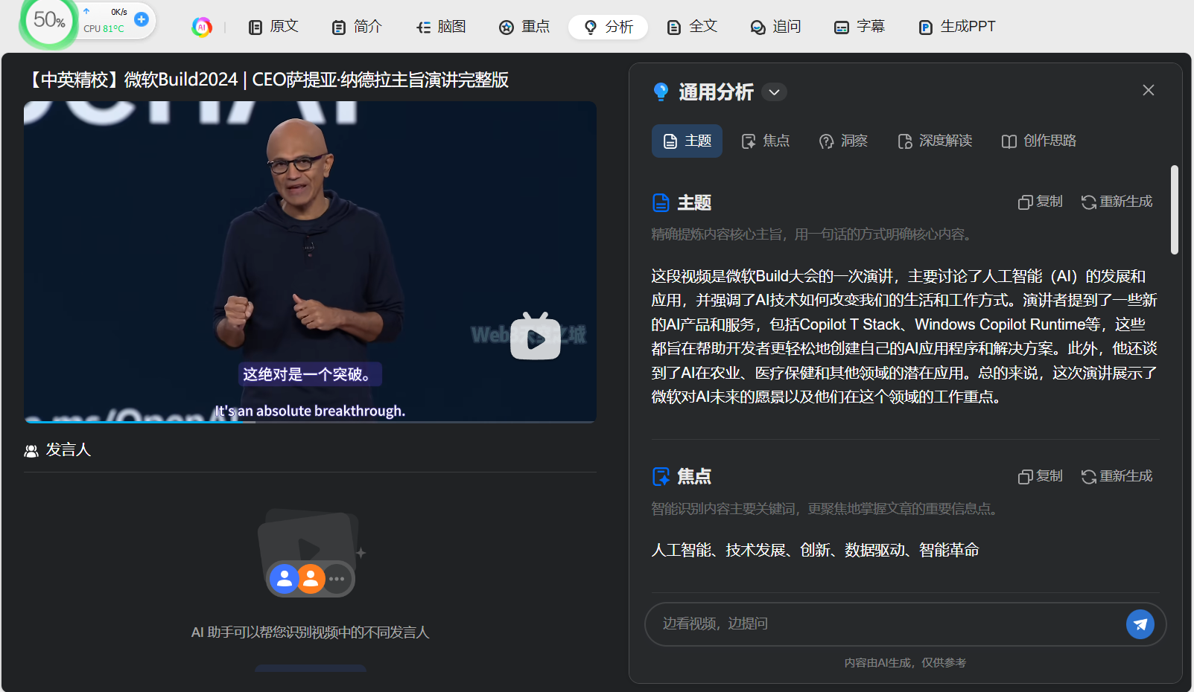Screen dimensions: 1194x692
Task: Expand the 通用分析 dropdown chevron
Action: click(x=774, y=92)
